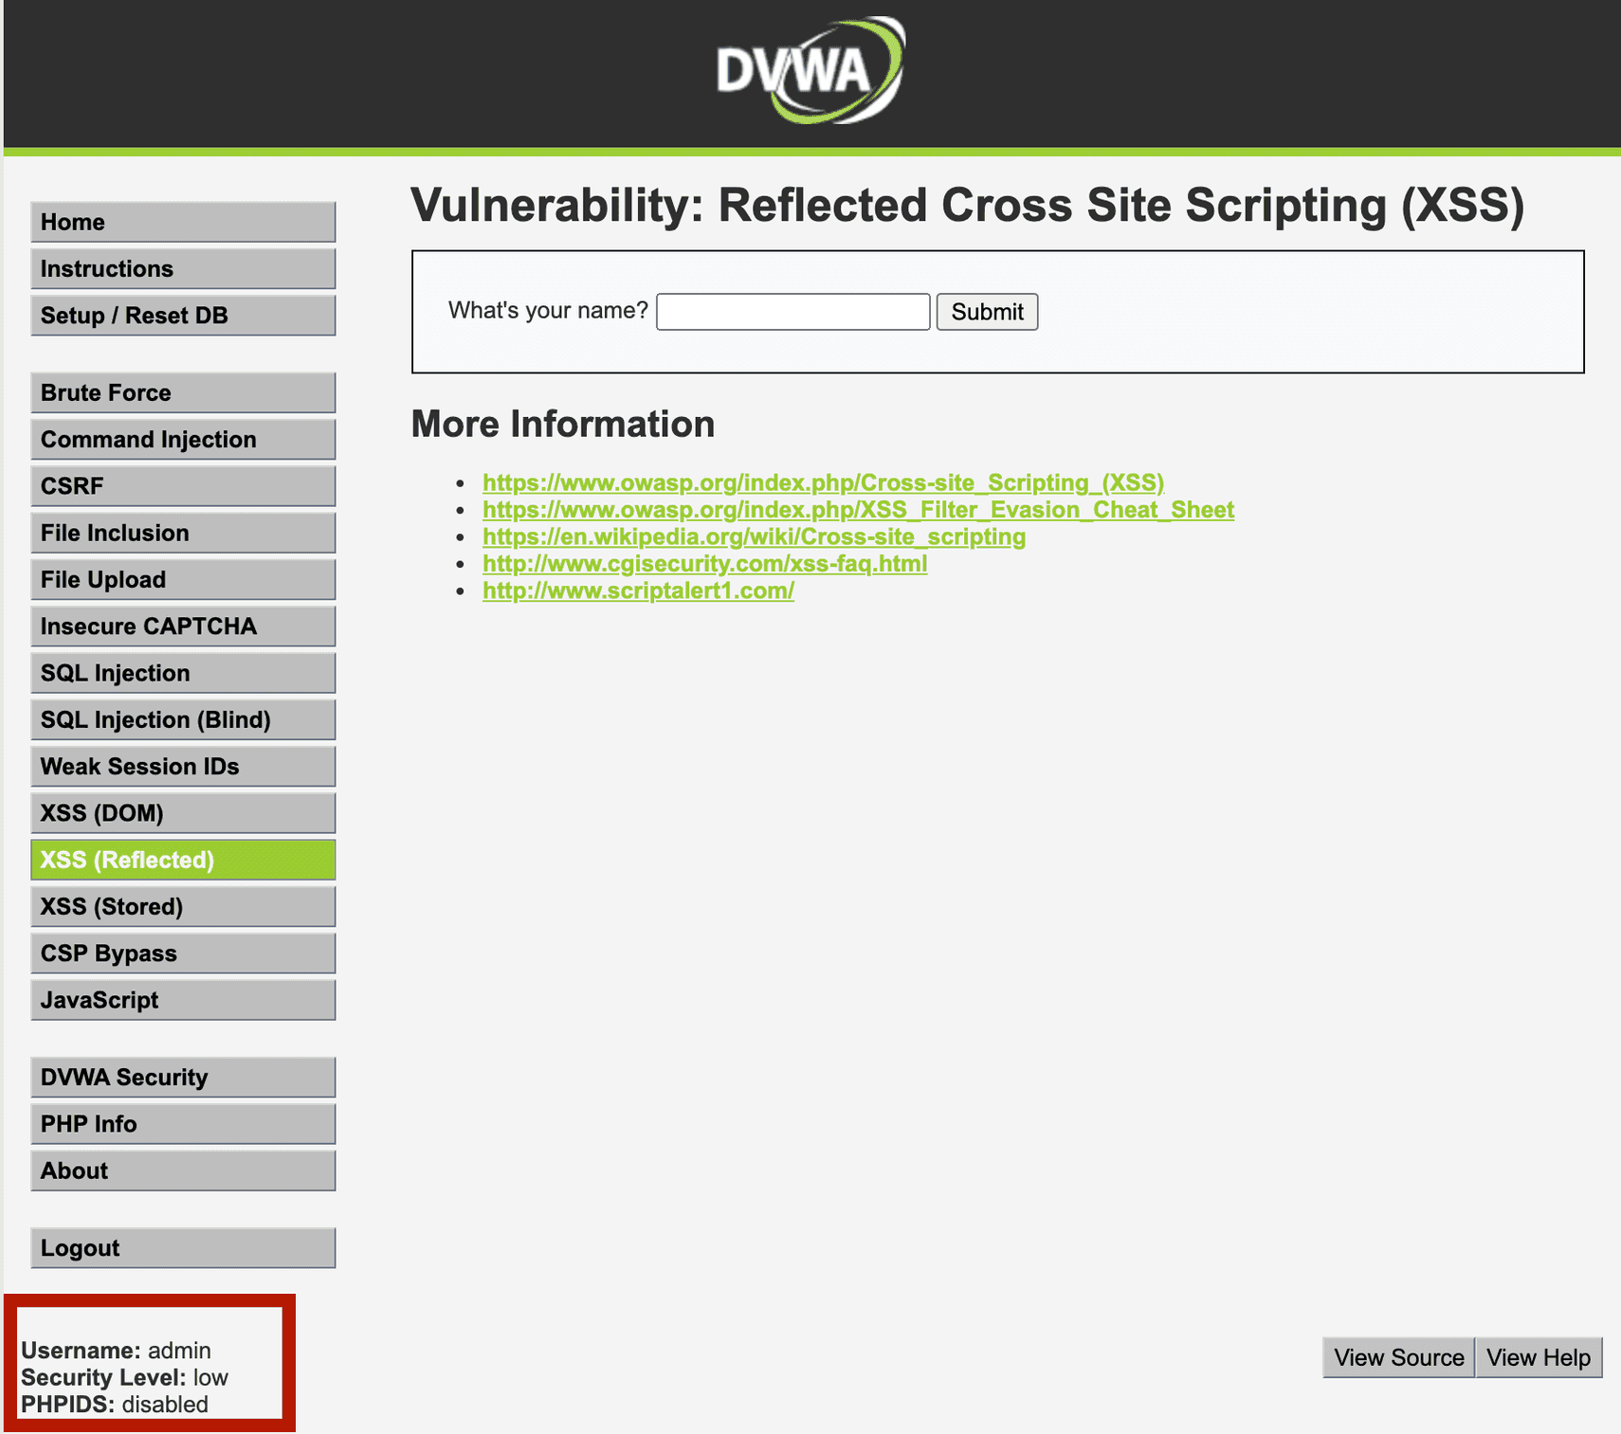Click the View Source button
Viewport: 1621px width, 1434px height.
point(1397,1357)
